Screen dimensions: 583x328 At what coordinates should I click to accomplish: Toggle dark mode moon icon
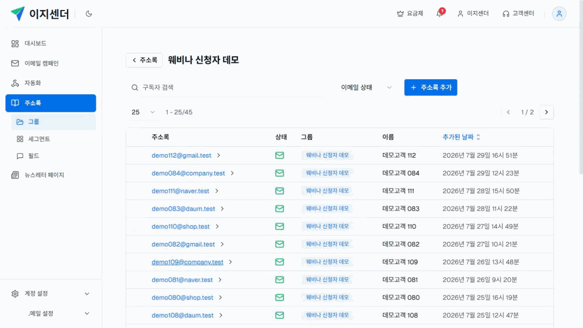pyautogui.click(x=89, y=14)
